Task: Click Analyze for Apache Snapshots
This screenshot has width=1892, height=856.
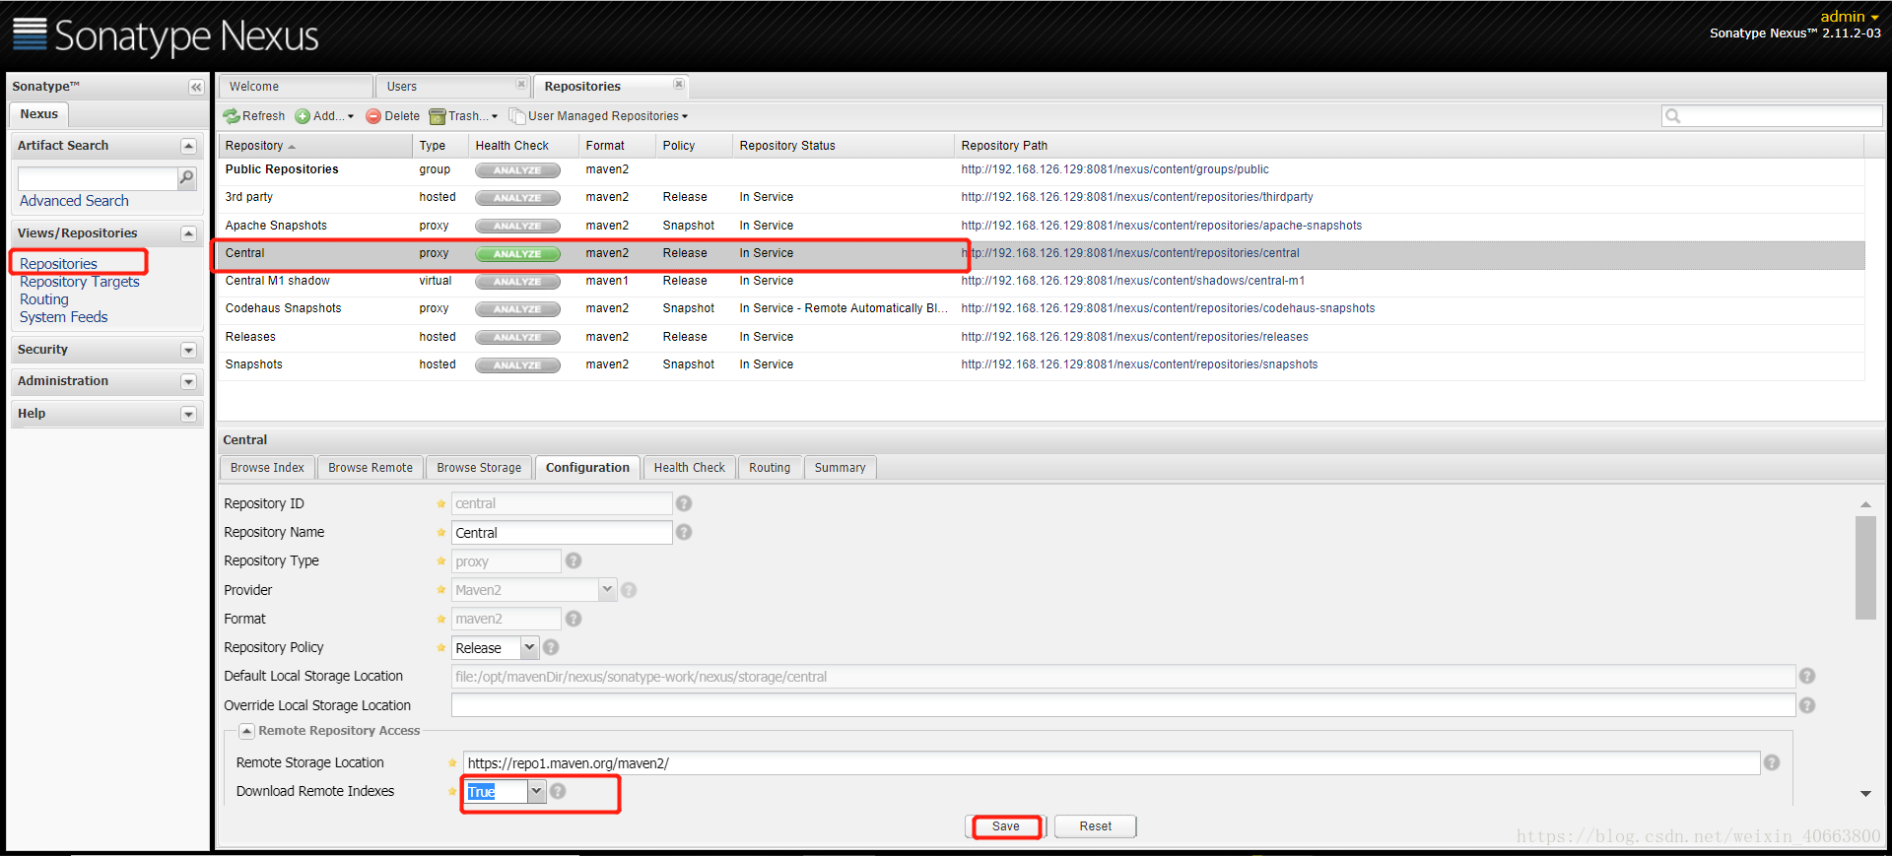Action: [517, 227]
